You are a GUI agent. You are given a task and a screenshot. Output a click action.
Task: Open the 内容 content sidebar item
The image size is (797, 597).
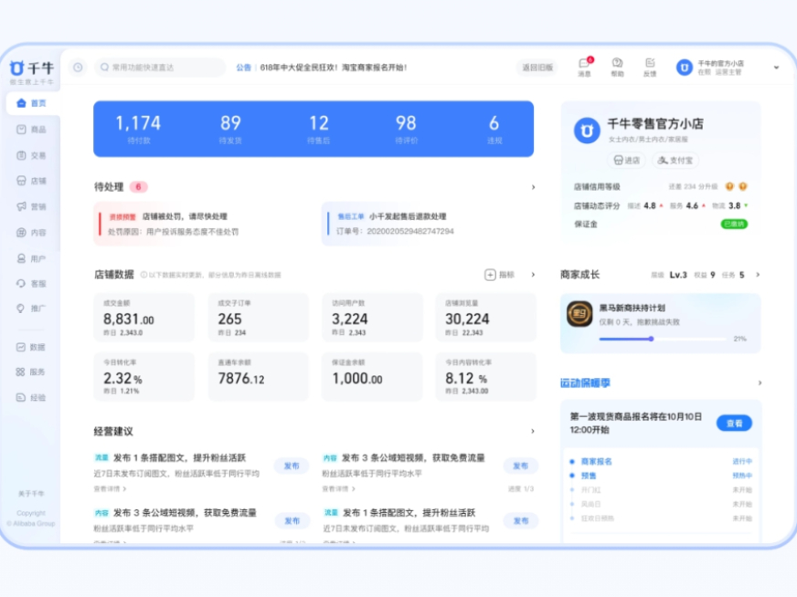pyautogui.click(x=31, y=233)
